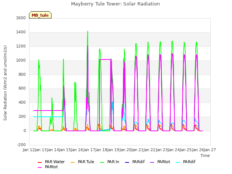Click the orange PAR Tule color swatch
This screenshot has height=174, width=232.
[x=72, y=162]
